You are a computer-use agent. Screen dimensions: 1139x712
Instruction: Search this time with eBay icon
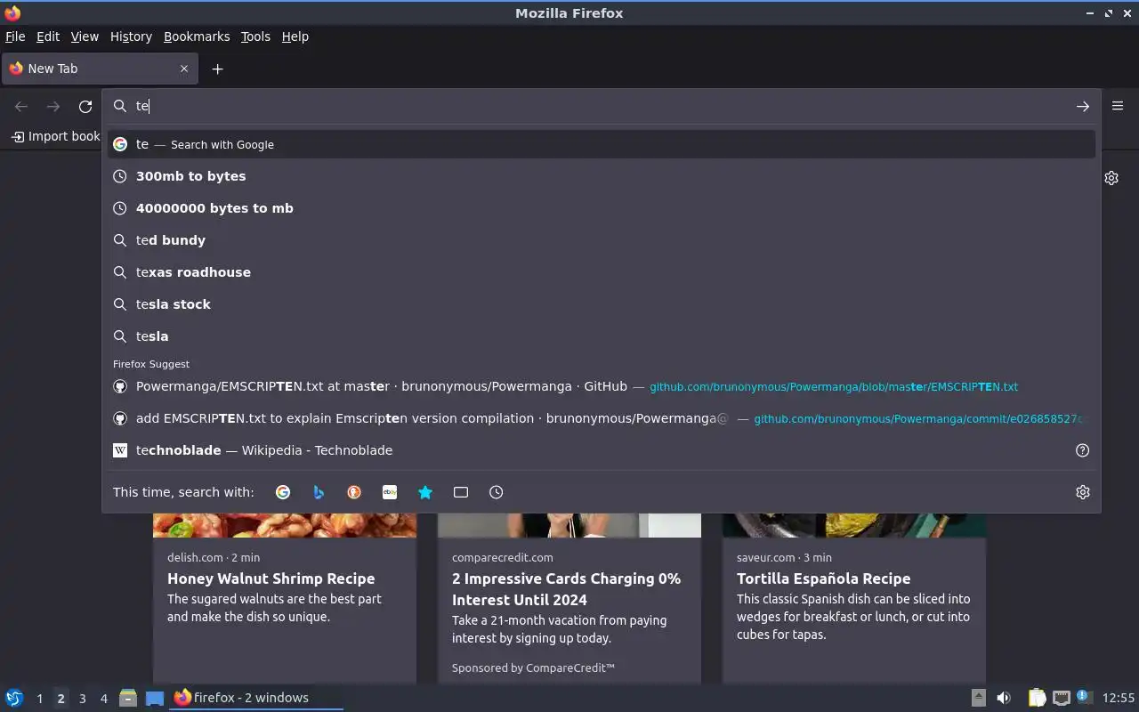pyautogui.click(x=390, y=492)
